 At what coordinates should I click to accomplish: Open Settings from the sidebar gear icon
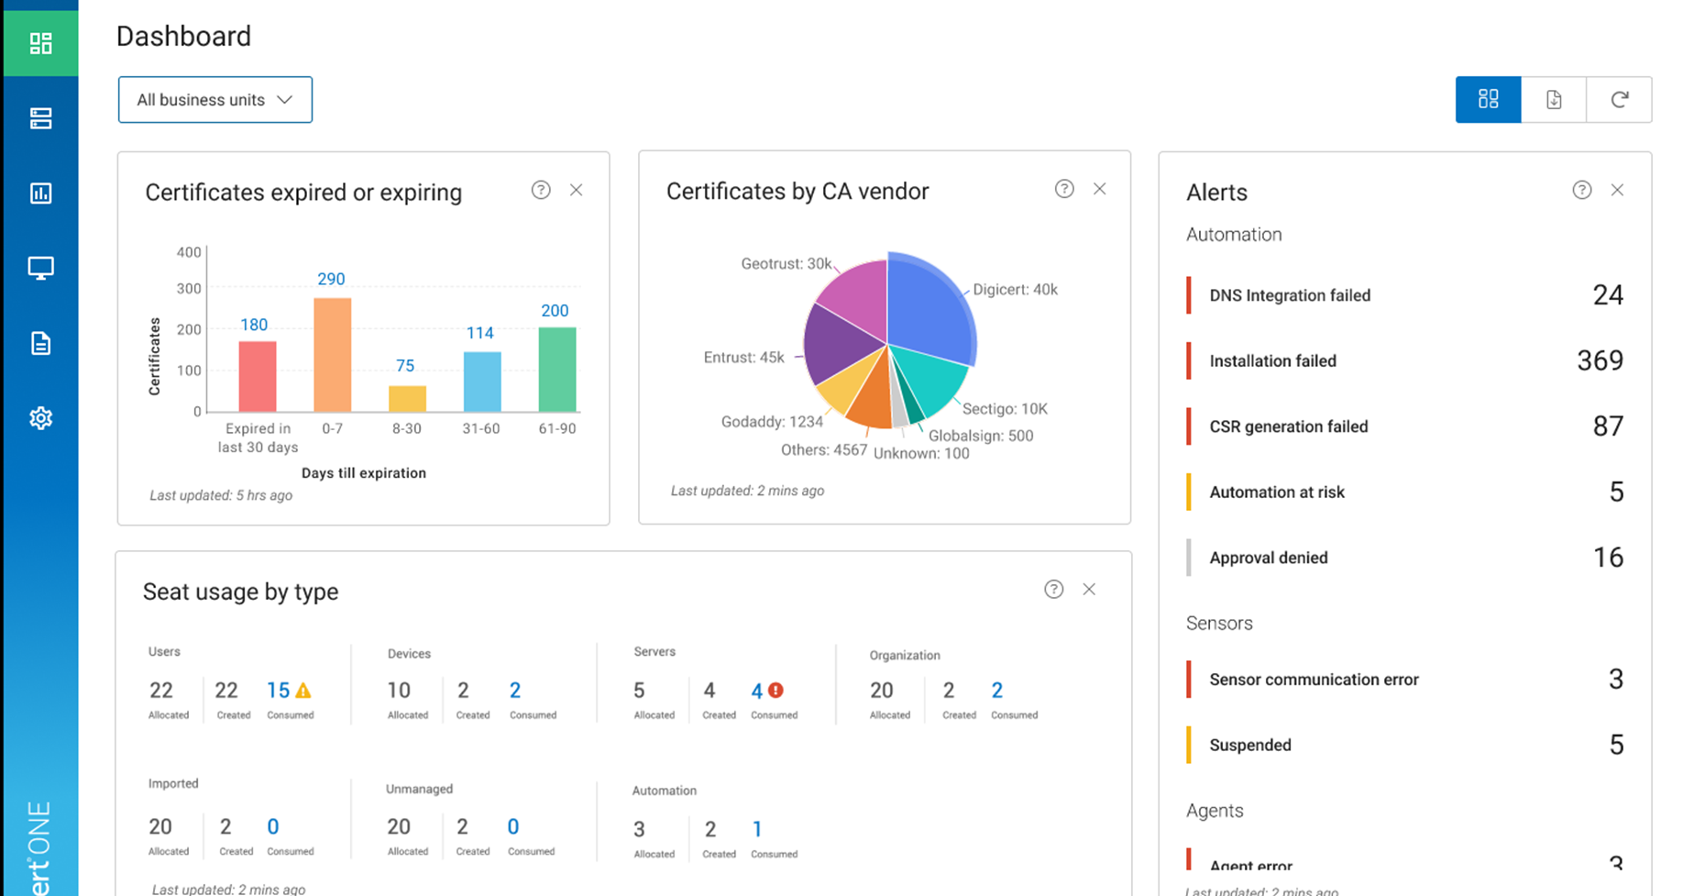[40, 417]
